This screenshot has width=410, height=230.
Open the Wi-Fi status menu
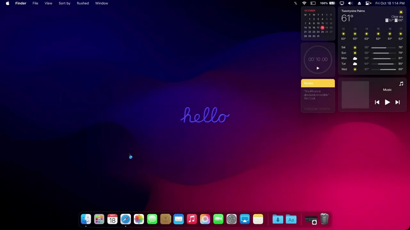pyautogui.click(x=304, y=3)
